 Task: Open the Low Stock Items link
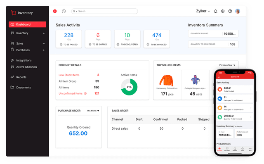pyautogui.click(x=69, y=75)
